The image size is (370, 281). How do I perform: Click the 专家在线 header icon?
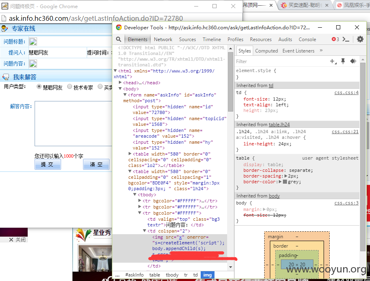pos(4,29)
